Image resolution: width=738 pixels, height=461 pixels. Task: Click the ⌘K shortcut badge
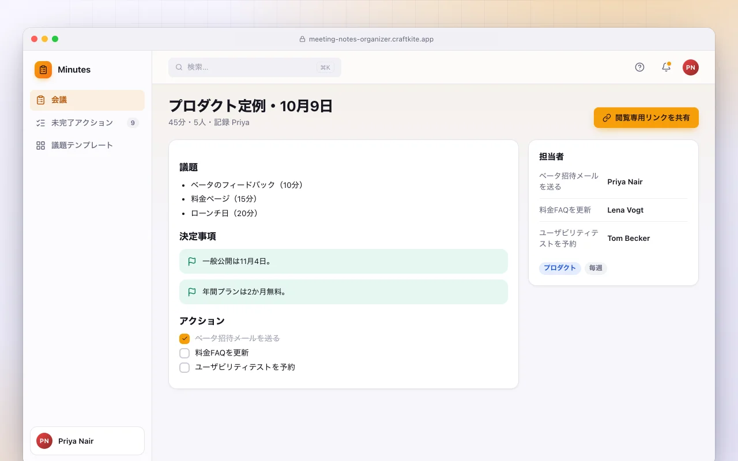coord(325,67)
